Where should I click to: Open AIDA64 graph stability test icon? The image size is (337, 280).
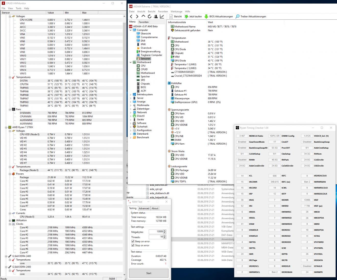tap(162, 17)
